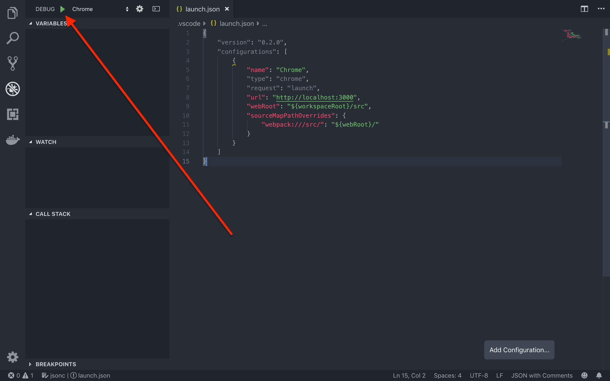Image resolution: width=610 pixels, height=381 pixels.
Task: Click the Add Configuration button
Action: point(519,350)
